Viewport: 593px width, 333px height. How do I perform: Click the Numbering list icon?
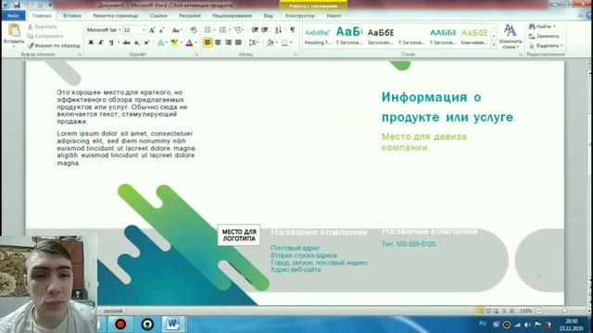(x=222, y=30)
